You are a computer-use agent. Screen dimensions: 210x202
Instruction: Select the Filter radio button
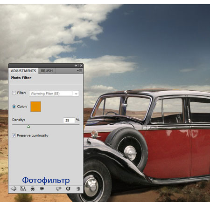pyautogui.click(x=14, y=93)
